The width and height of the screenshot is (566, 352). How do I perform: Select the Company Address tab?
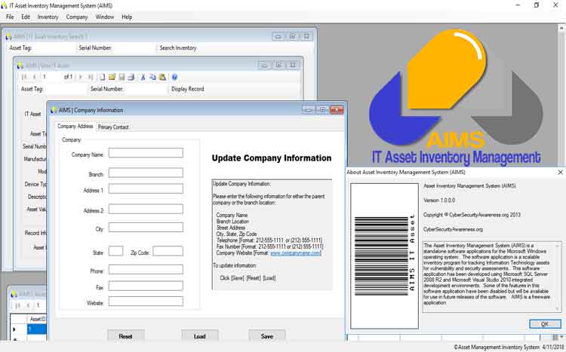[x=75, y=127]
